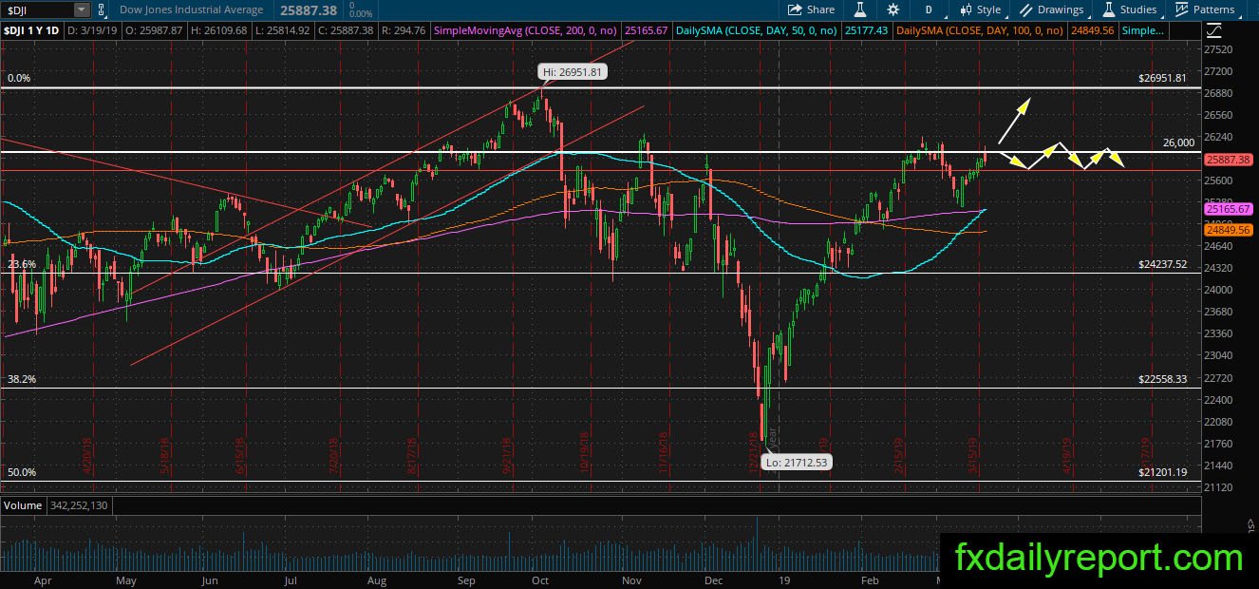Click the H: 26109.68 high value

point(219,31)
